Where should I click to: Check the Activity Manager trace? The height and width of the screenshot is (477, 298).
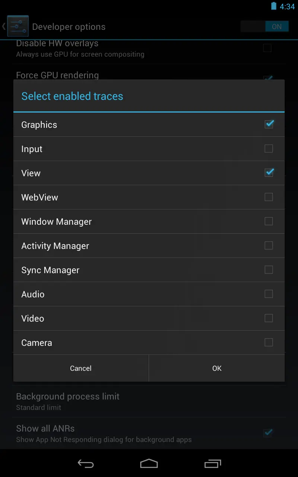coord(269,246)
